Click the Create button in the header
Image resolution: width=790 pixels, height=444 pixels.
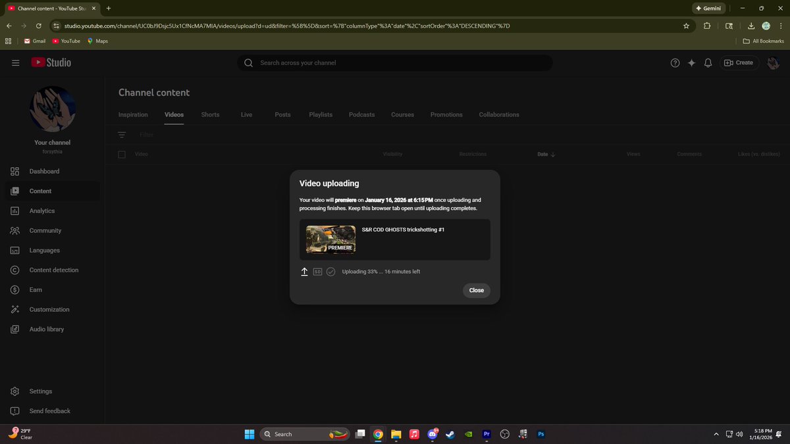[739, 62]
